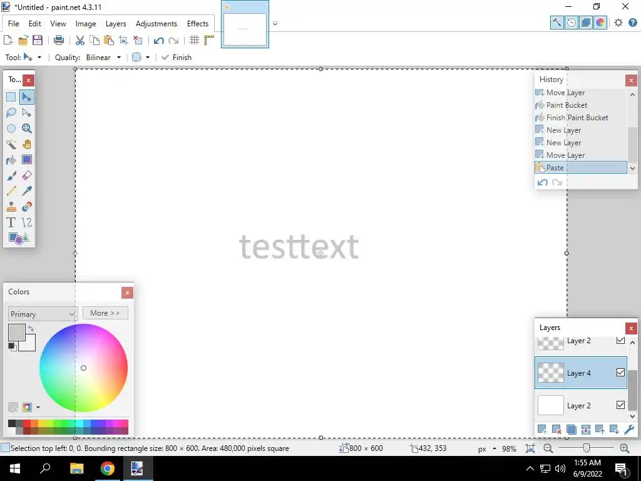Toggle Colors window visibility button
This screenshot has height=481, width=641.
[600, 23]
